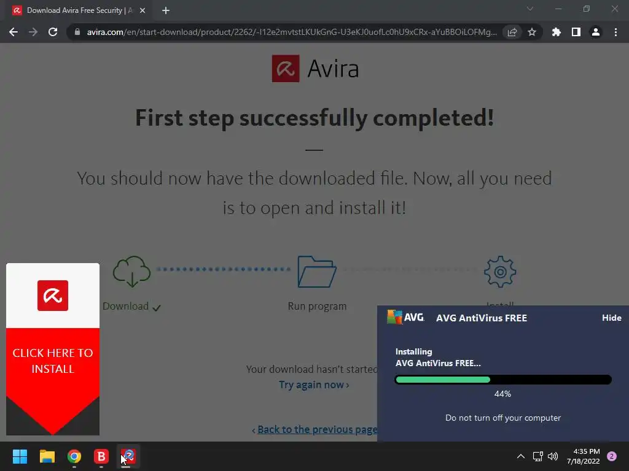Show hidden system tray icons

pyautogui.click(x=521, y=456)
